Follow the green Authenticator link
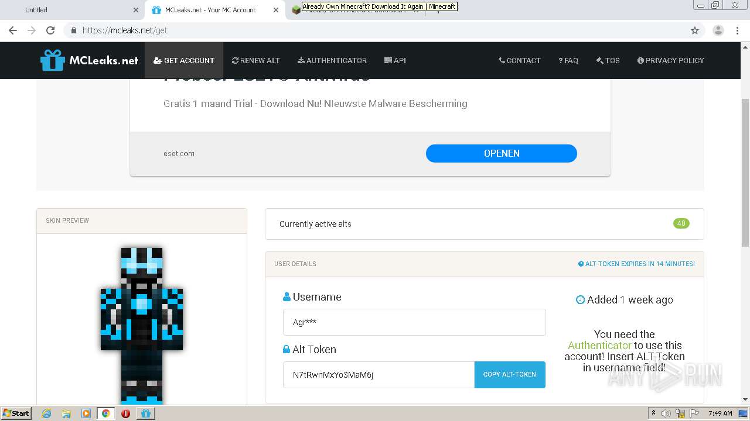This screenshot has height=421, width=750. (599, 345)
